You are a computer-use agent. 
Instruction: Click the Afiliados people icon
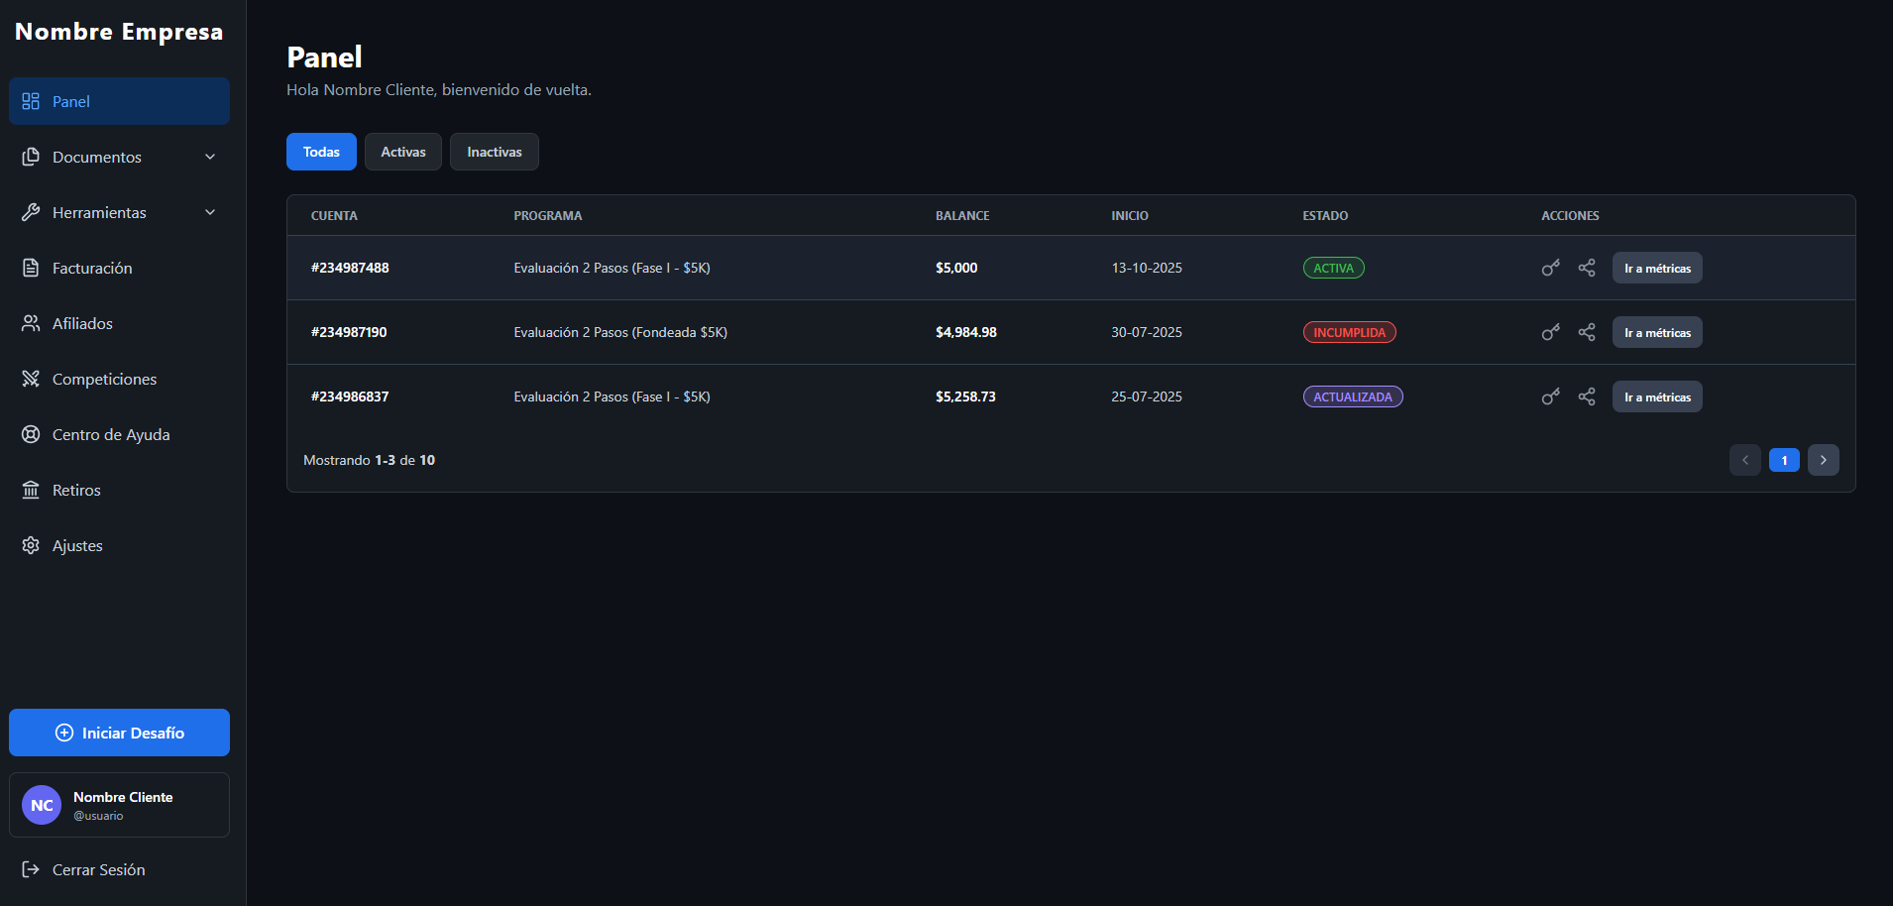pos(31,322)
